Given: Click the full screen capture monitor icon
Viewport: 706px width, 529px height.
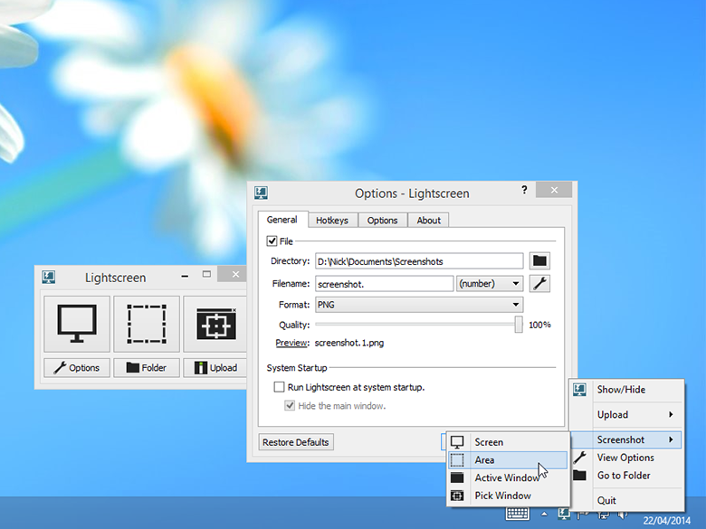Looking at the screenshot, I should pyautogui.click(x=76, y=323).
